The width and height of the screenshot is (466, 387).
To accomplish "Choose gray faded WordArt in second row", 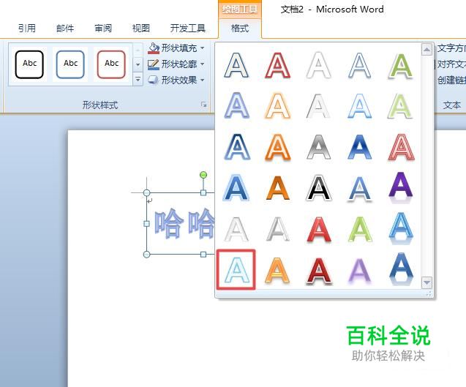I will 318,105.
